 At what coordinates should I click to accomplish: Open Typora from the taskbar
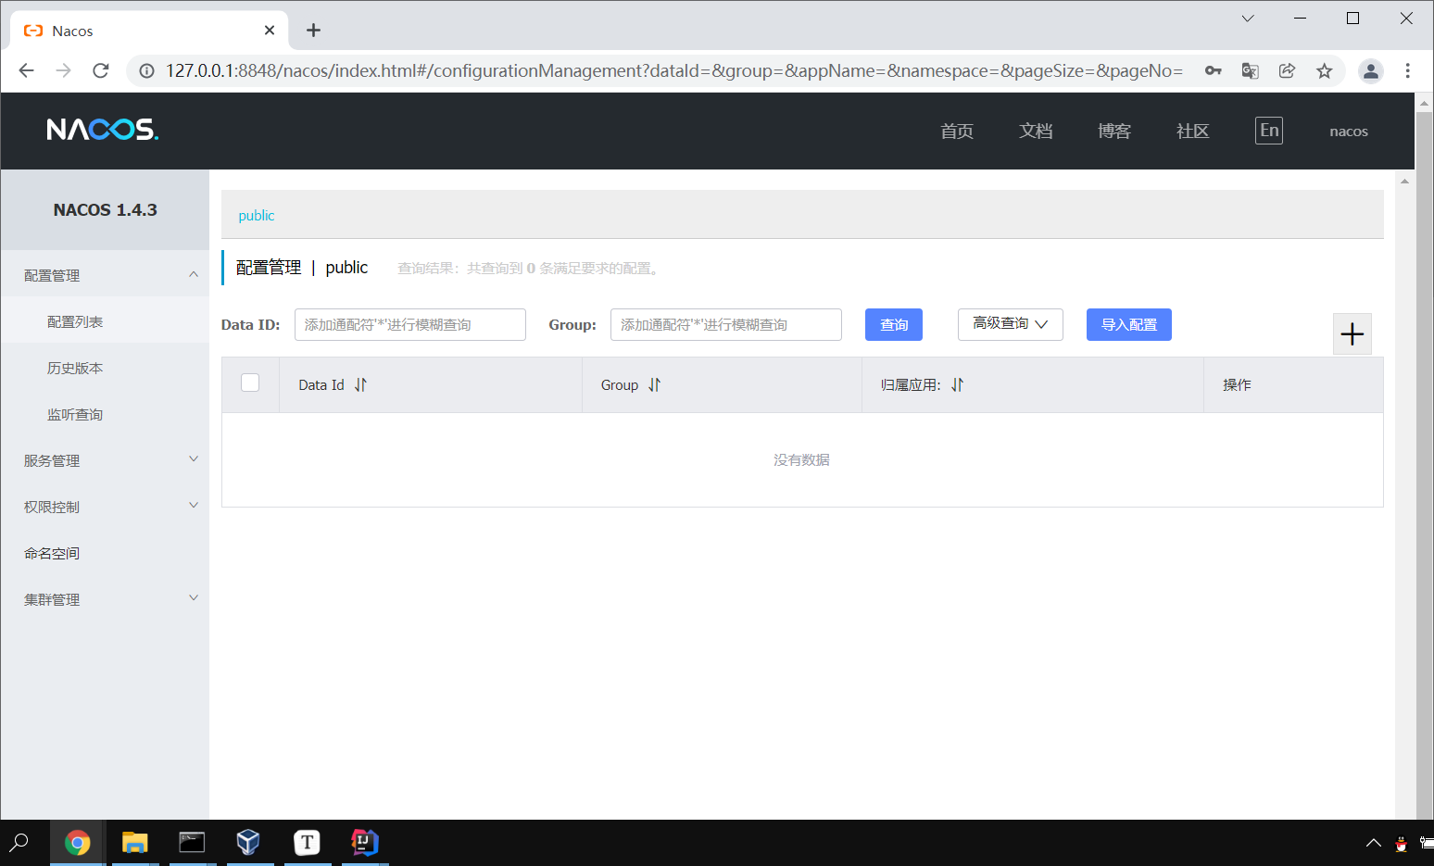[307, 842]
